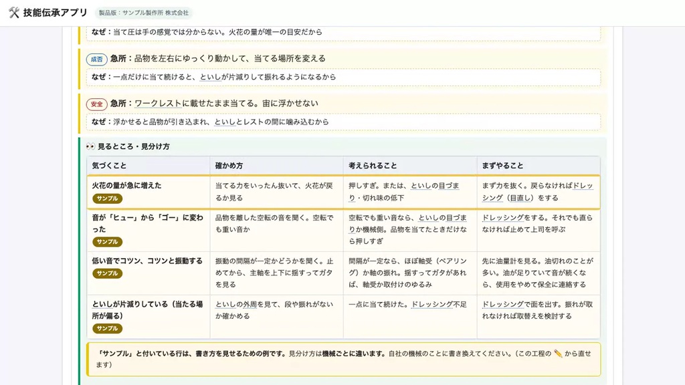
Task: Select the 考えられること column header
Action: tap(410, 166)
